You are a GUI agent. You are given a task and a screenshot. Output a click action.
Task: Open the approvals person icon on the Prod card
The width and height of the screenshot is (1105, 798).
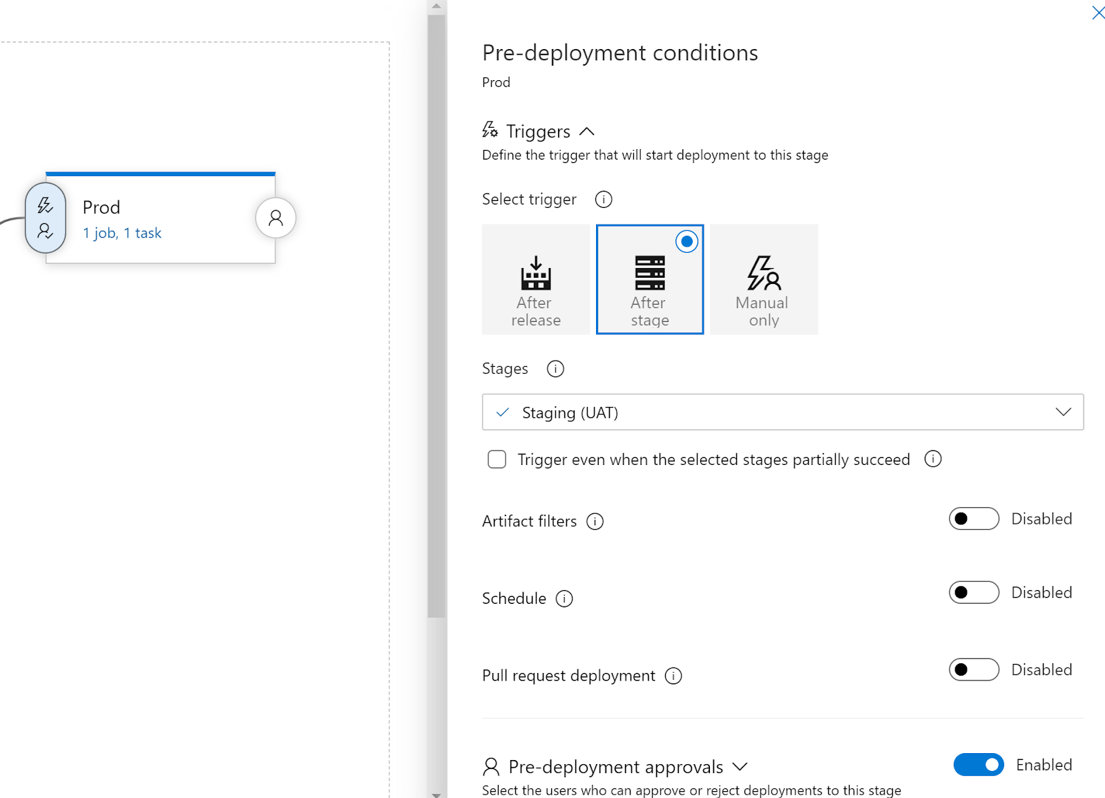(x=276, y=218)
